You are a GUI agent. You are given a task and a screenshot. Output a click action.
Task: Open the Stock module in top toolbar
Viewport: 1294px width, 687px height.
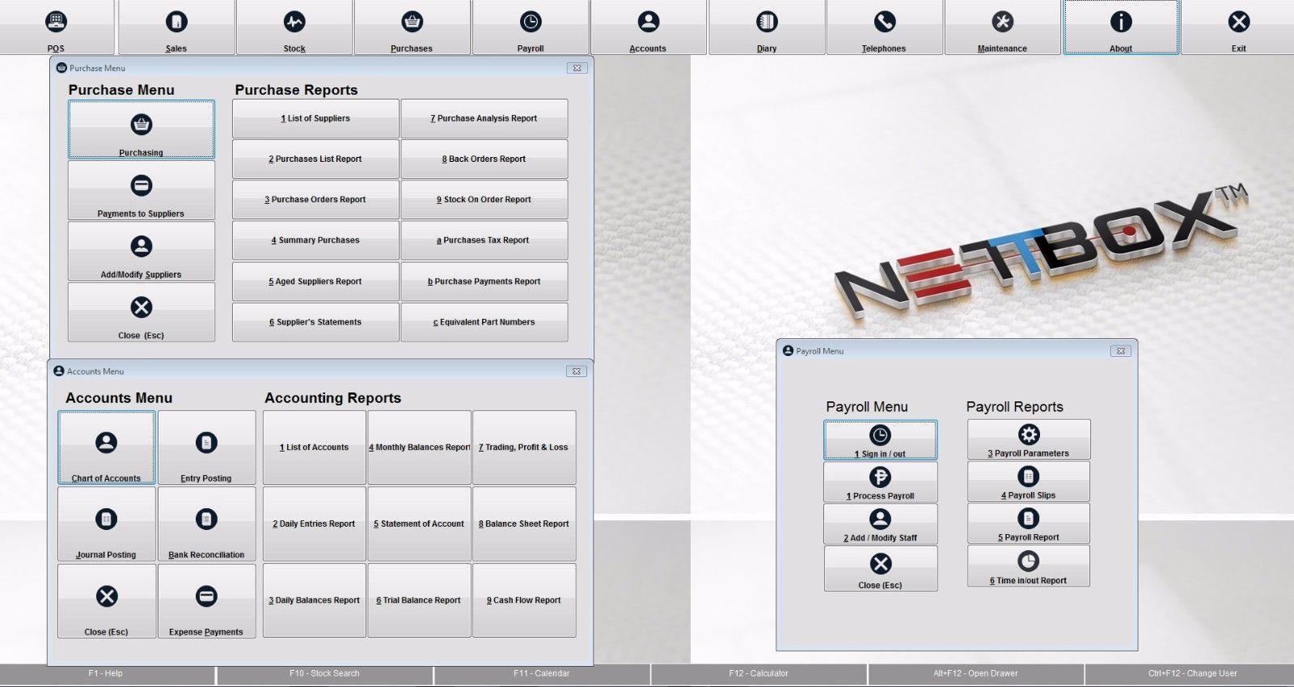pos(294,28)
